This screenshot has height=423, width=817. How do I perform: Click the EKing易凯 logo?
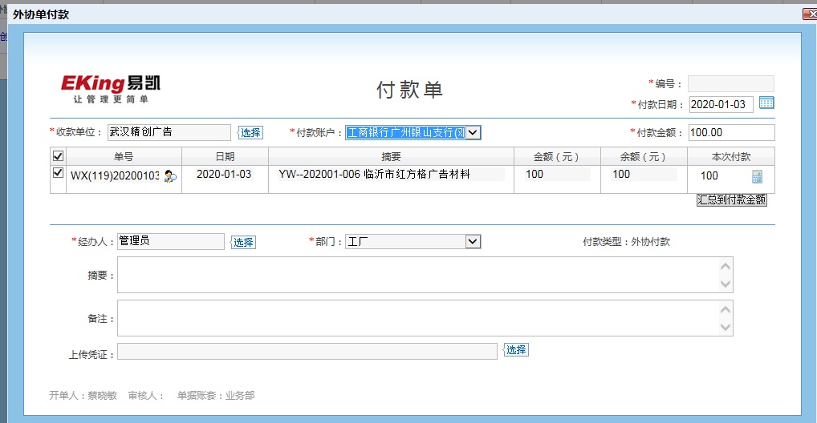pos(111,87)
